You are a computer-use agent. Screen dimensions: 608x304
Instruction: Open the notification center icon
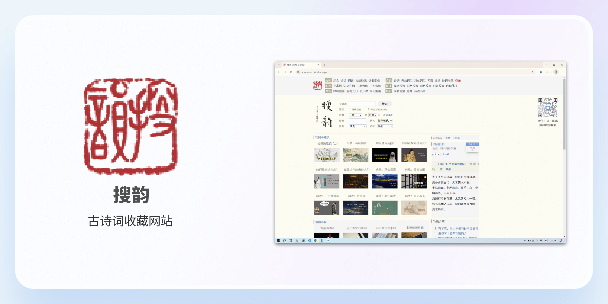[560, 240]
